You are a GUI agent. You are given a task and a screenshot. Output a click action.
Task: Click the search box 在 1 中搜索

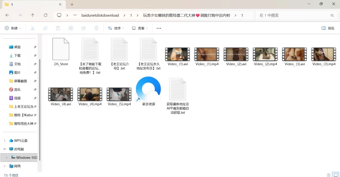293,15
